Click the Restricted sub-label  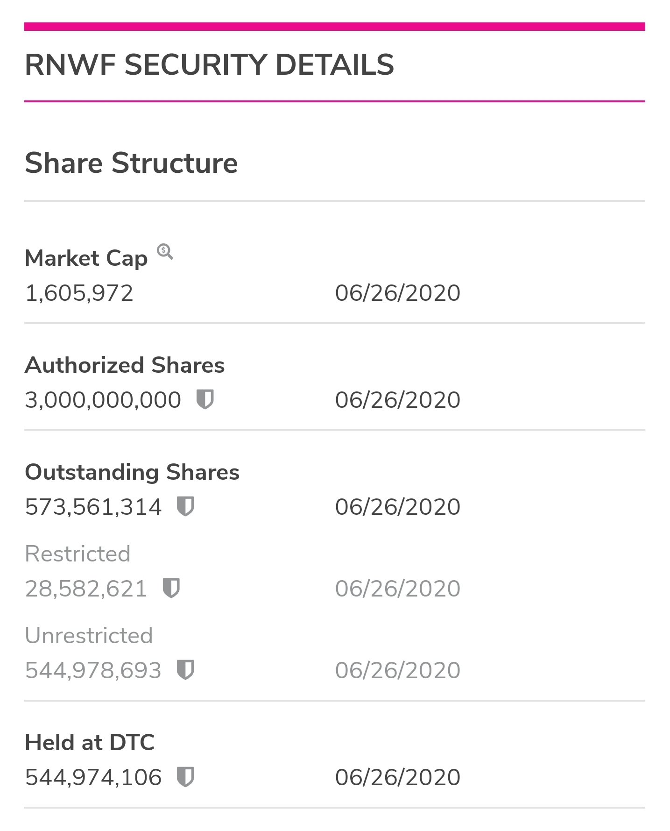(x=78, y=554)
